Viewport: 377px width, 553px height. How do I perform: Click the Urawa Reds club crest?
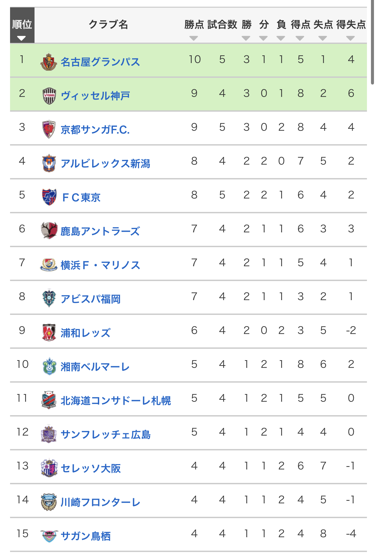tap(49, 332)
